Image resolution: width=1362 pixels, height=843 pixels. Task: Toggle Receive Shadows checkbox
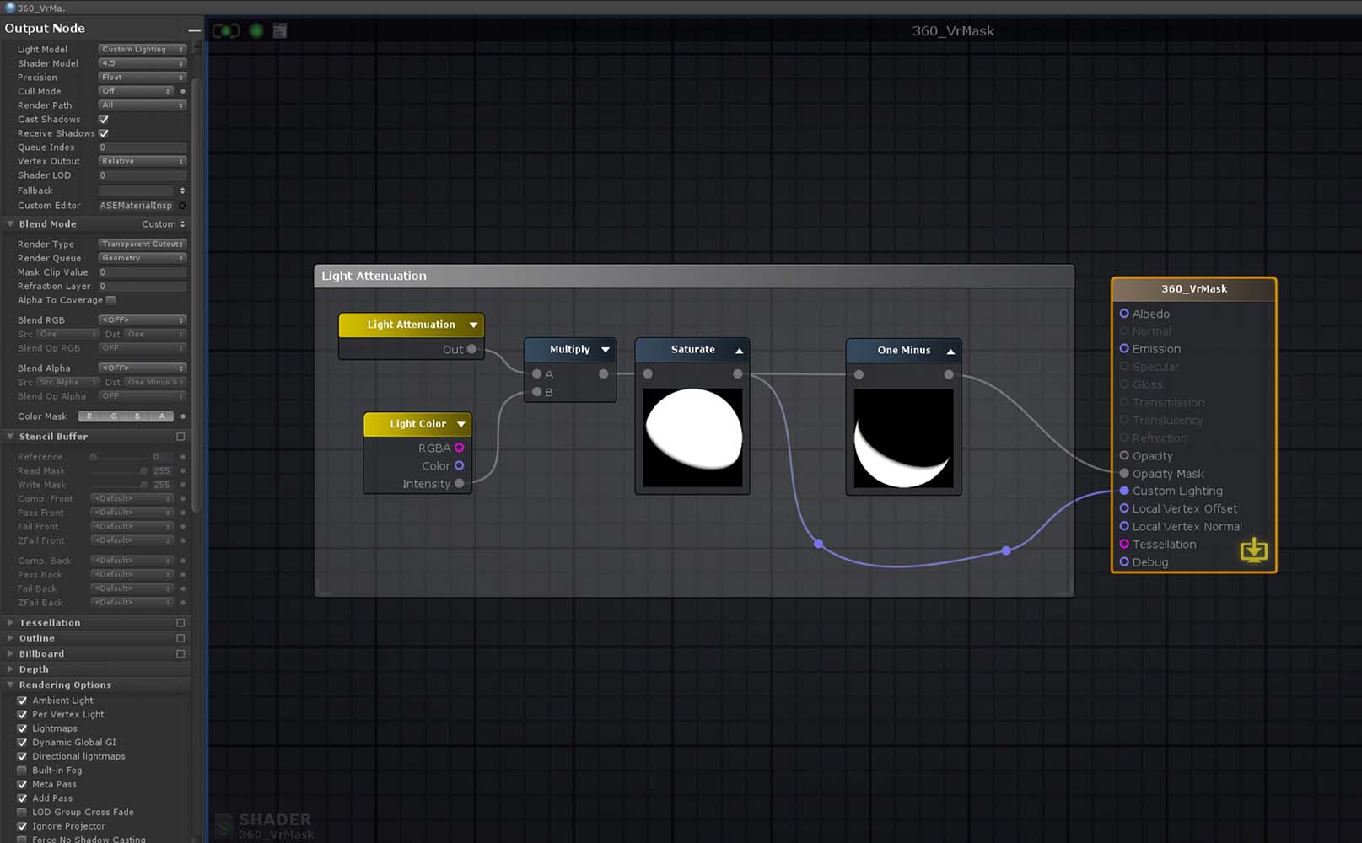pyautogui.click(x=104, y=133)
